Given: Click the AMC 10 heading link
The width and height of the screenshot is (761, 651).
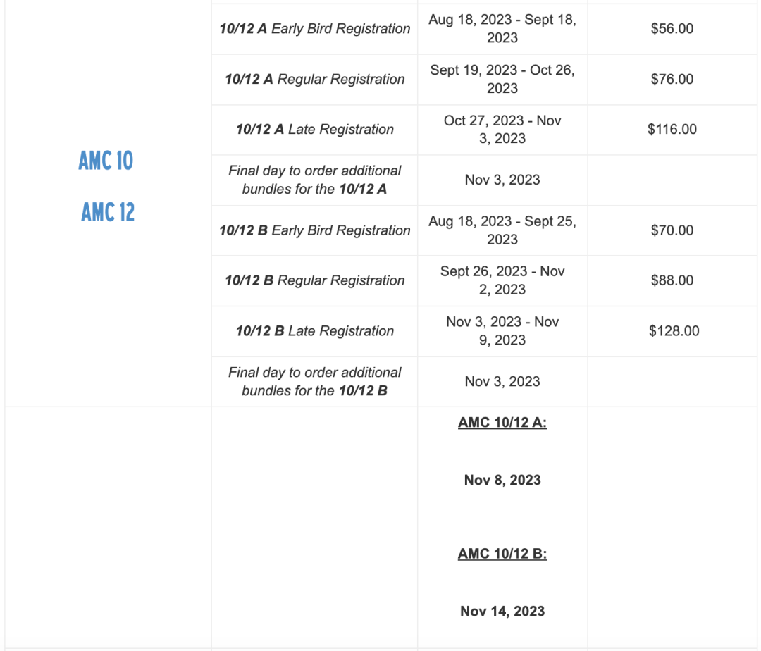Looking at the screenshot, I should pyautogui.click(x=106, y=161).
